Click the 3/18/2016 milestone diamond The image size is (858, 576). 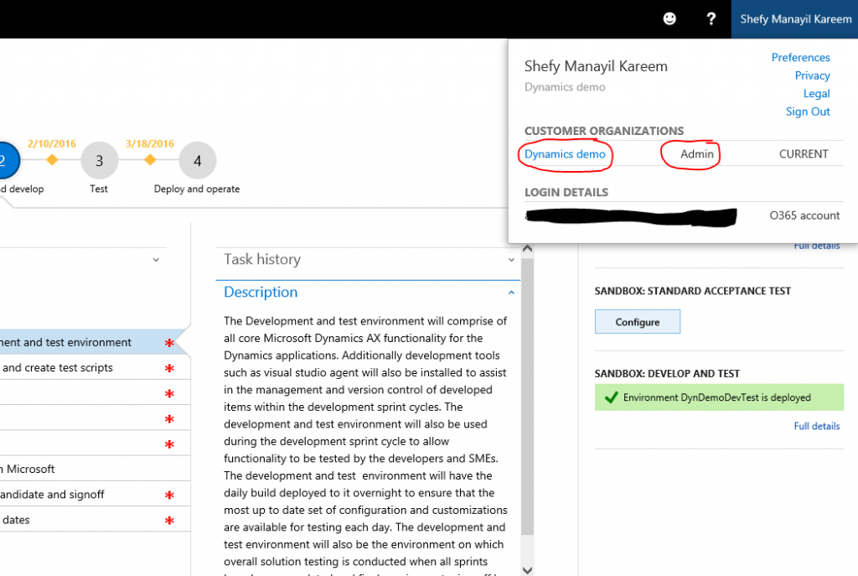(x=150, y=159)
